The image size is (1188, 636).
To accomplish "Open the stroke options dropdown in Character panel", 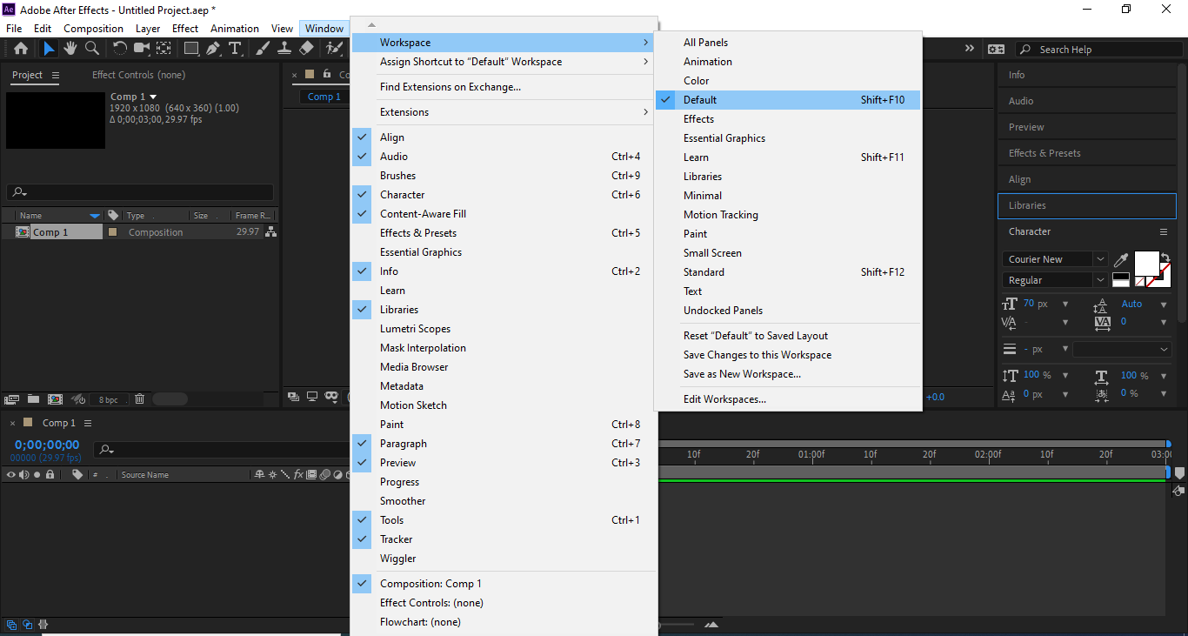I will (x=1121, y=349).
